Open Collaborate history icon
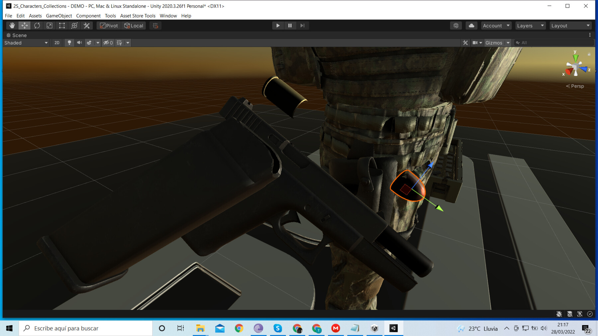Viewport: 598px width, 336px height. (x=456, y=26)
